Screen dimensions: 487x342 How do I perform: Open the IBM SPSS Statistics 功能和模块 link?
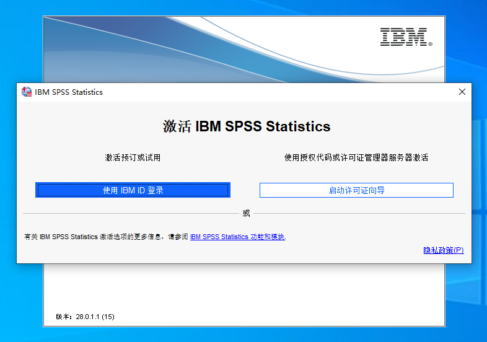click(237, 237)
